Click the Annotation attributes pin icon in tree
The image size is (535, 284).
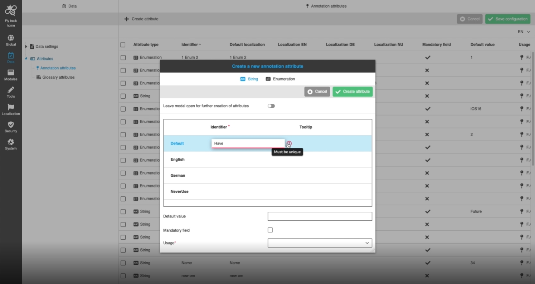[38, 68]
